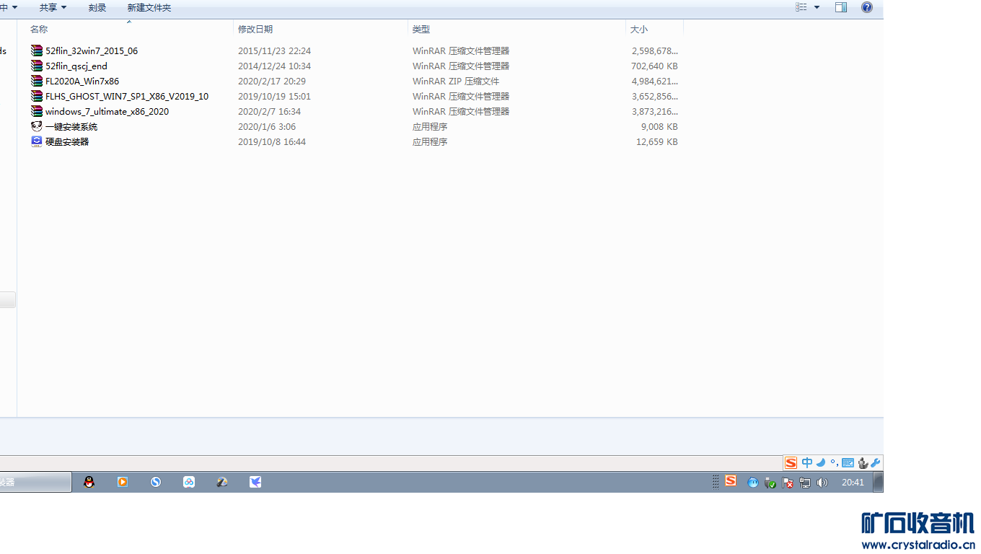
Task: Click the date 2020/2/7 16:34
Action: click(x=270, y=111)
